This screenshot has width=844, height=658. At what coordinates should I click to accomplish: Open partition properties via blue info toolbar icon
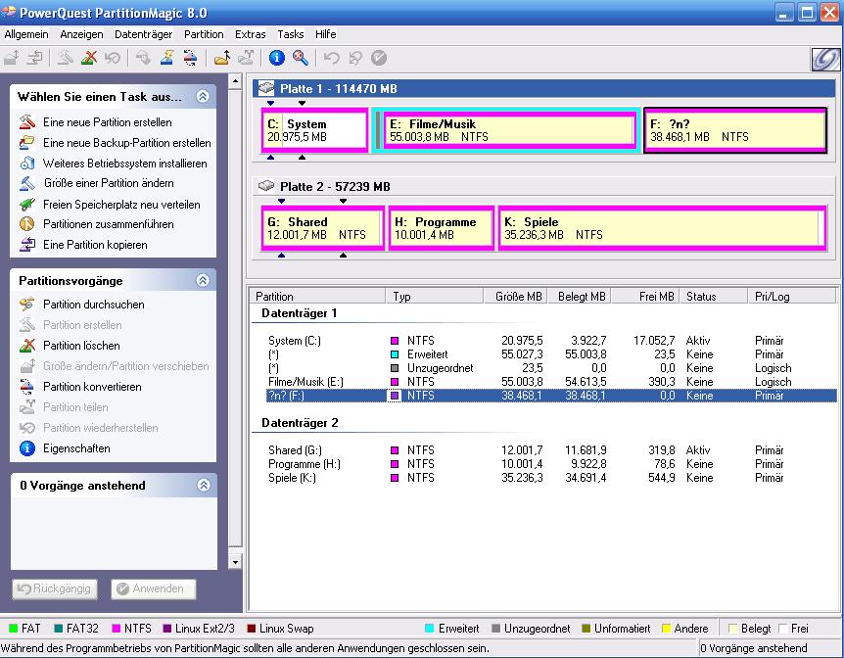[277, 58]
